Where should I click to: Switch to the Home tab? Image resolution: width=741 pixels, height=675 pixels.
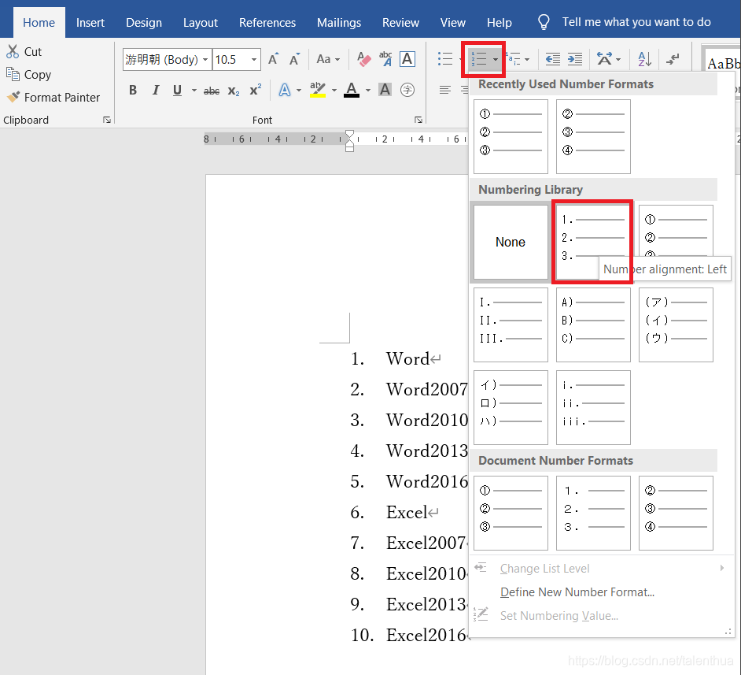(x=39, y=22)
